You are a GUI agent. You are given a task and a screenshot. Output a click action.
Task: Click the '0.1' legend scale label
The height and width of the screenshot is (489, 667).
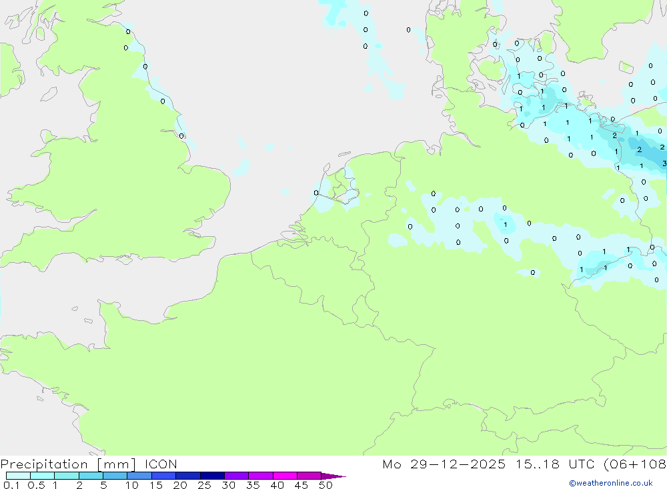click(11, 485)
